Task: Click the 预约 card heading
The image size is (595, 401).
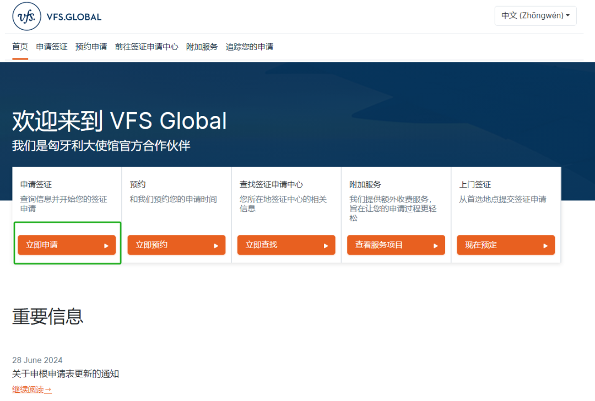Action: click(138, 185)
